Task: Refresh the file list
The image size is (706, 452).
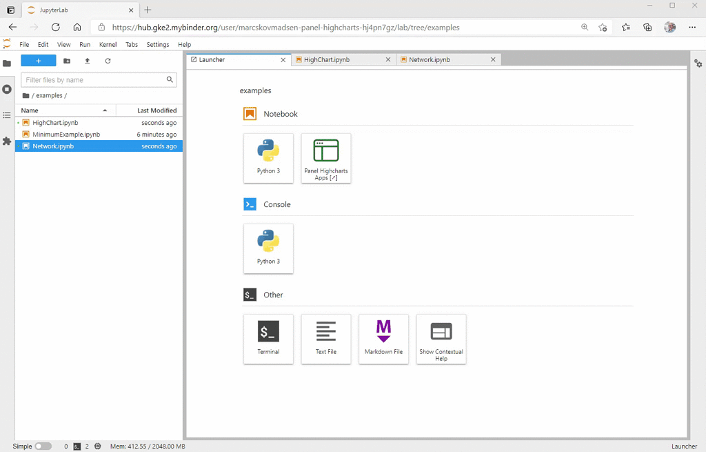Action: click(x=107, y=61)
